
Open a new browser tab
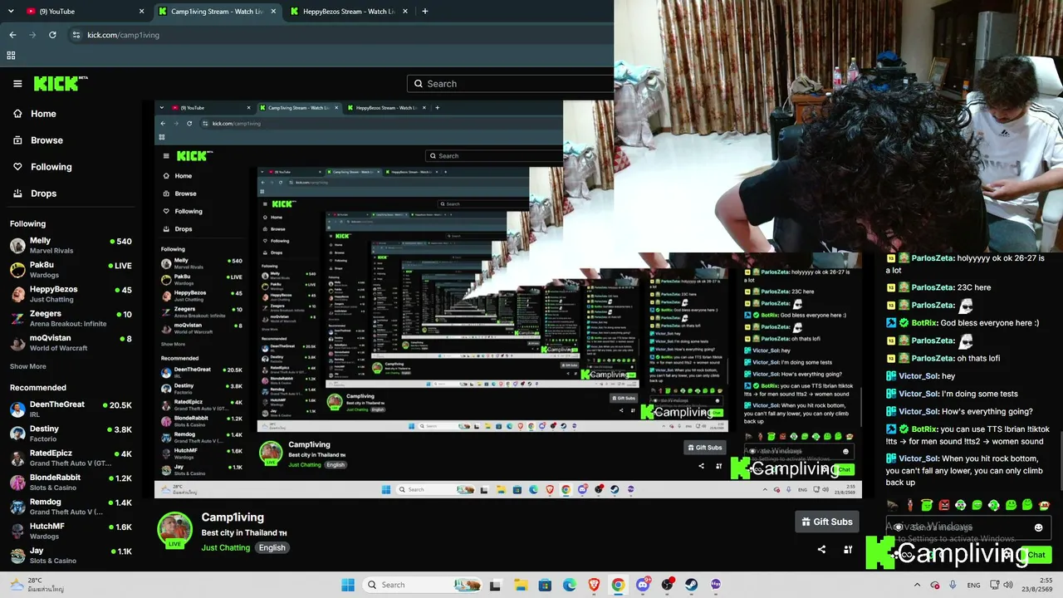pos(425,12)
